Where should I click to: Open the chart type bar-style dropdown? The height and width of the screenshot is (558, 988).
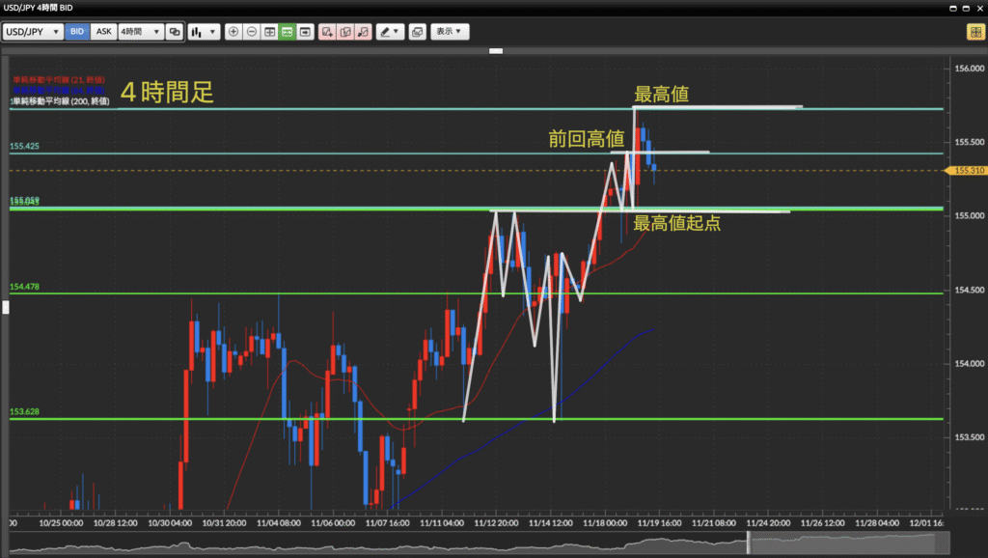203,32
